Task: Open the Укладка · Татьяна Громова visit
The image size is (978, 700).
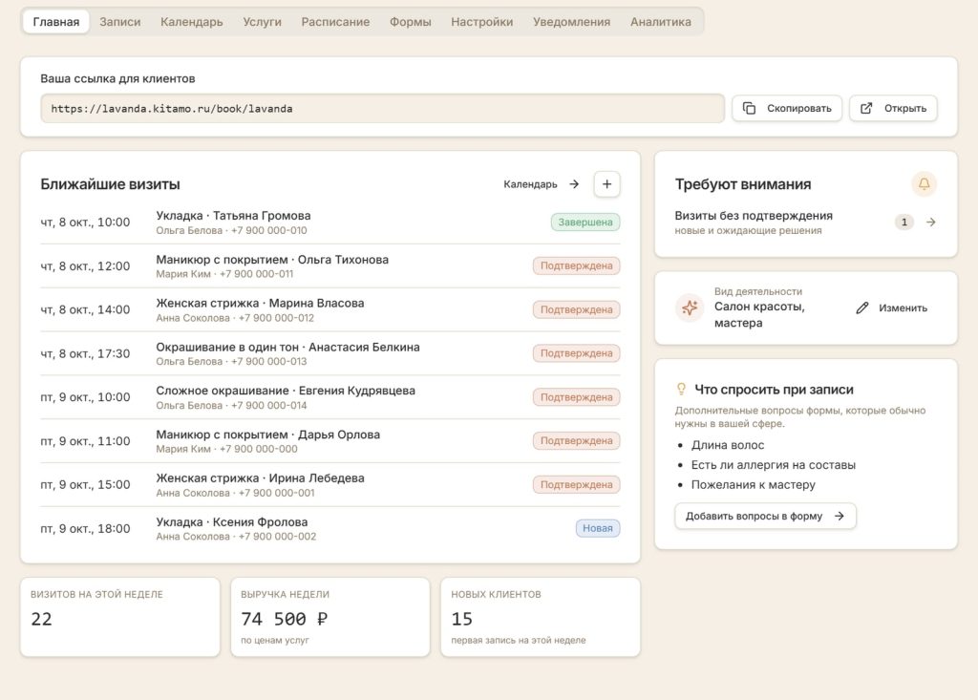Action: click(233, 216)
